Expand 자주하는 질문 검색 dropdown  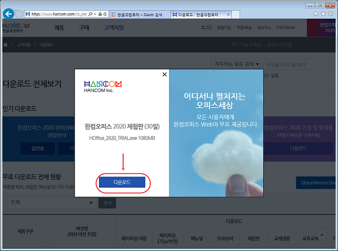[x=237, y=64]
